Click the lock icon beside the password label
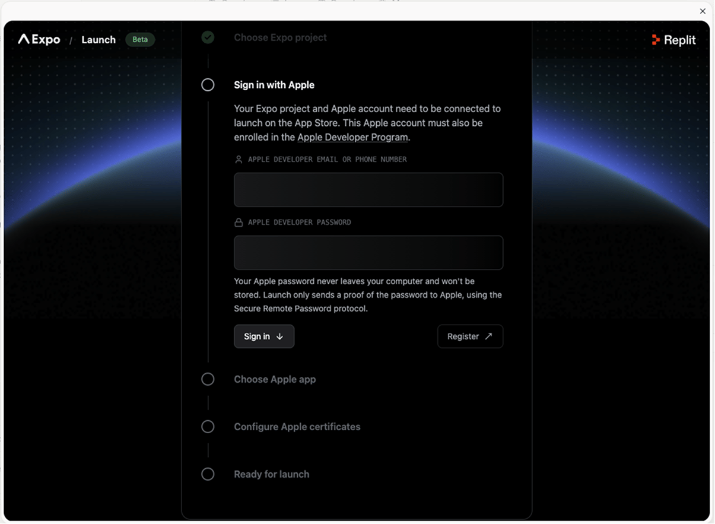Image resolution: width=715 pixels, height=524 pixels. [239, 223]
